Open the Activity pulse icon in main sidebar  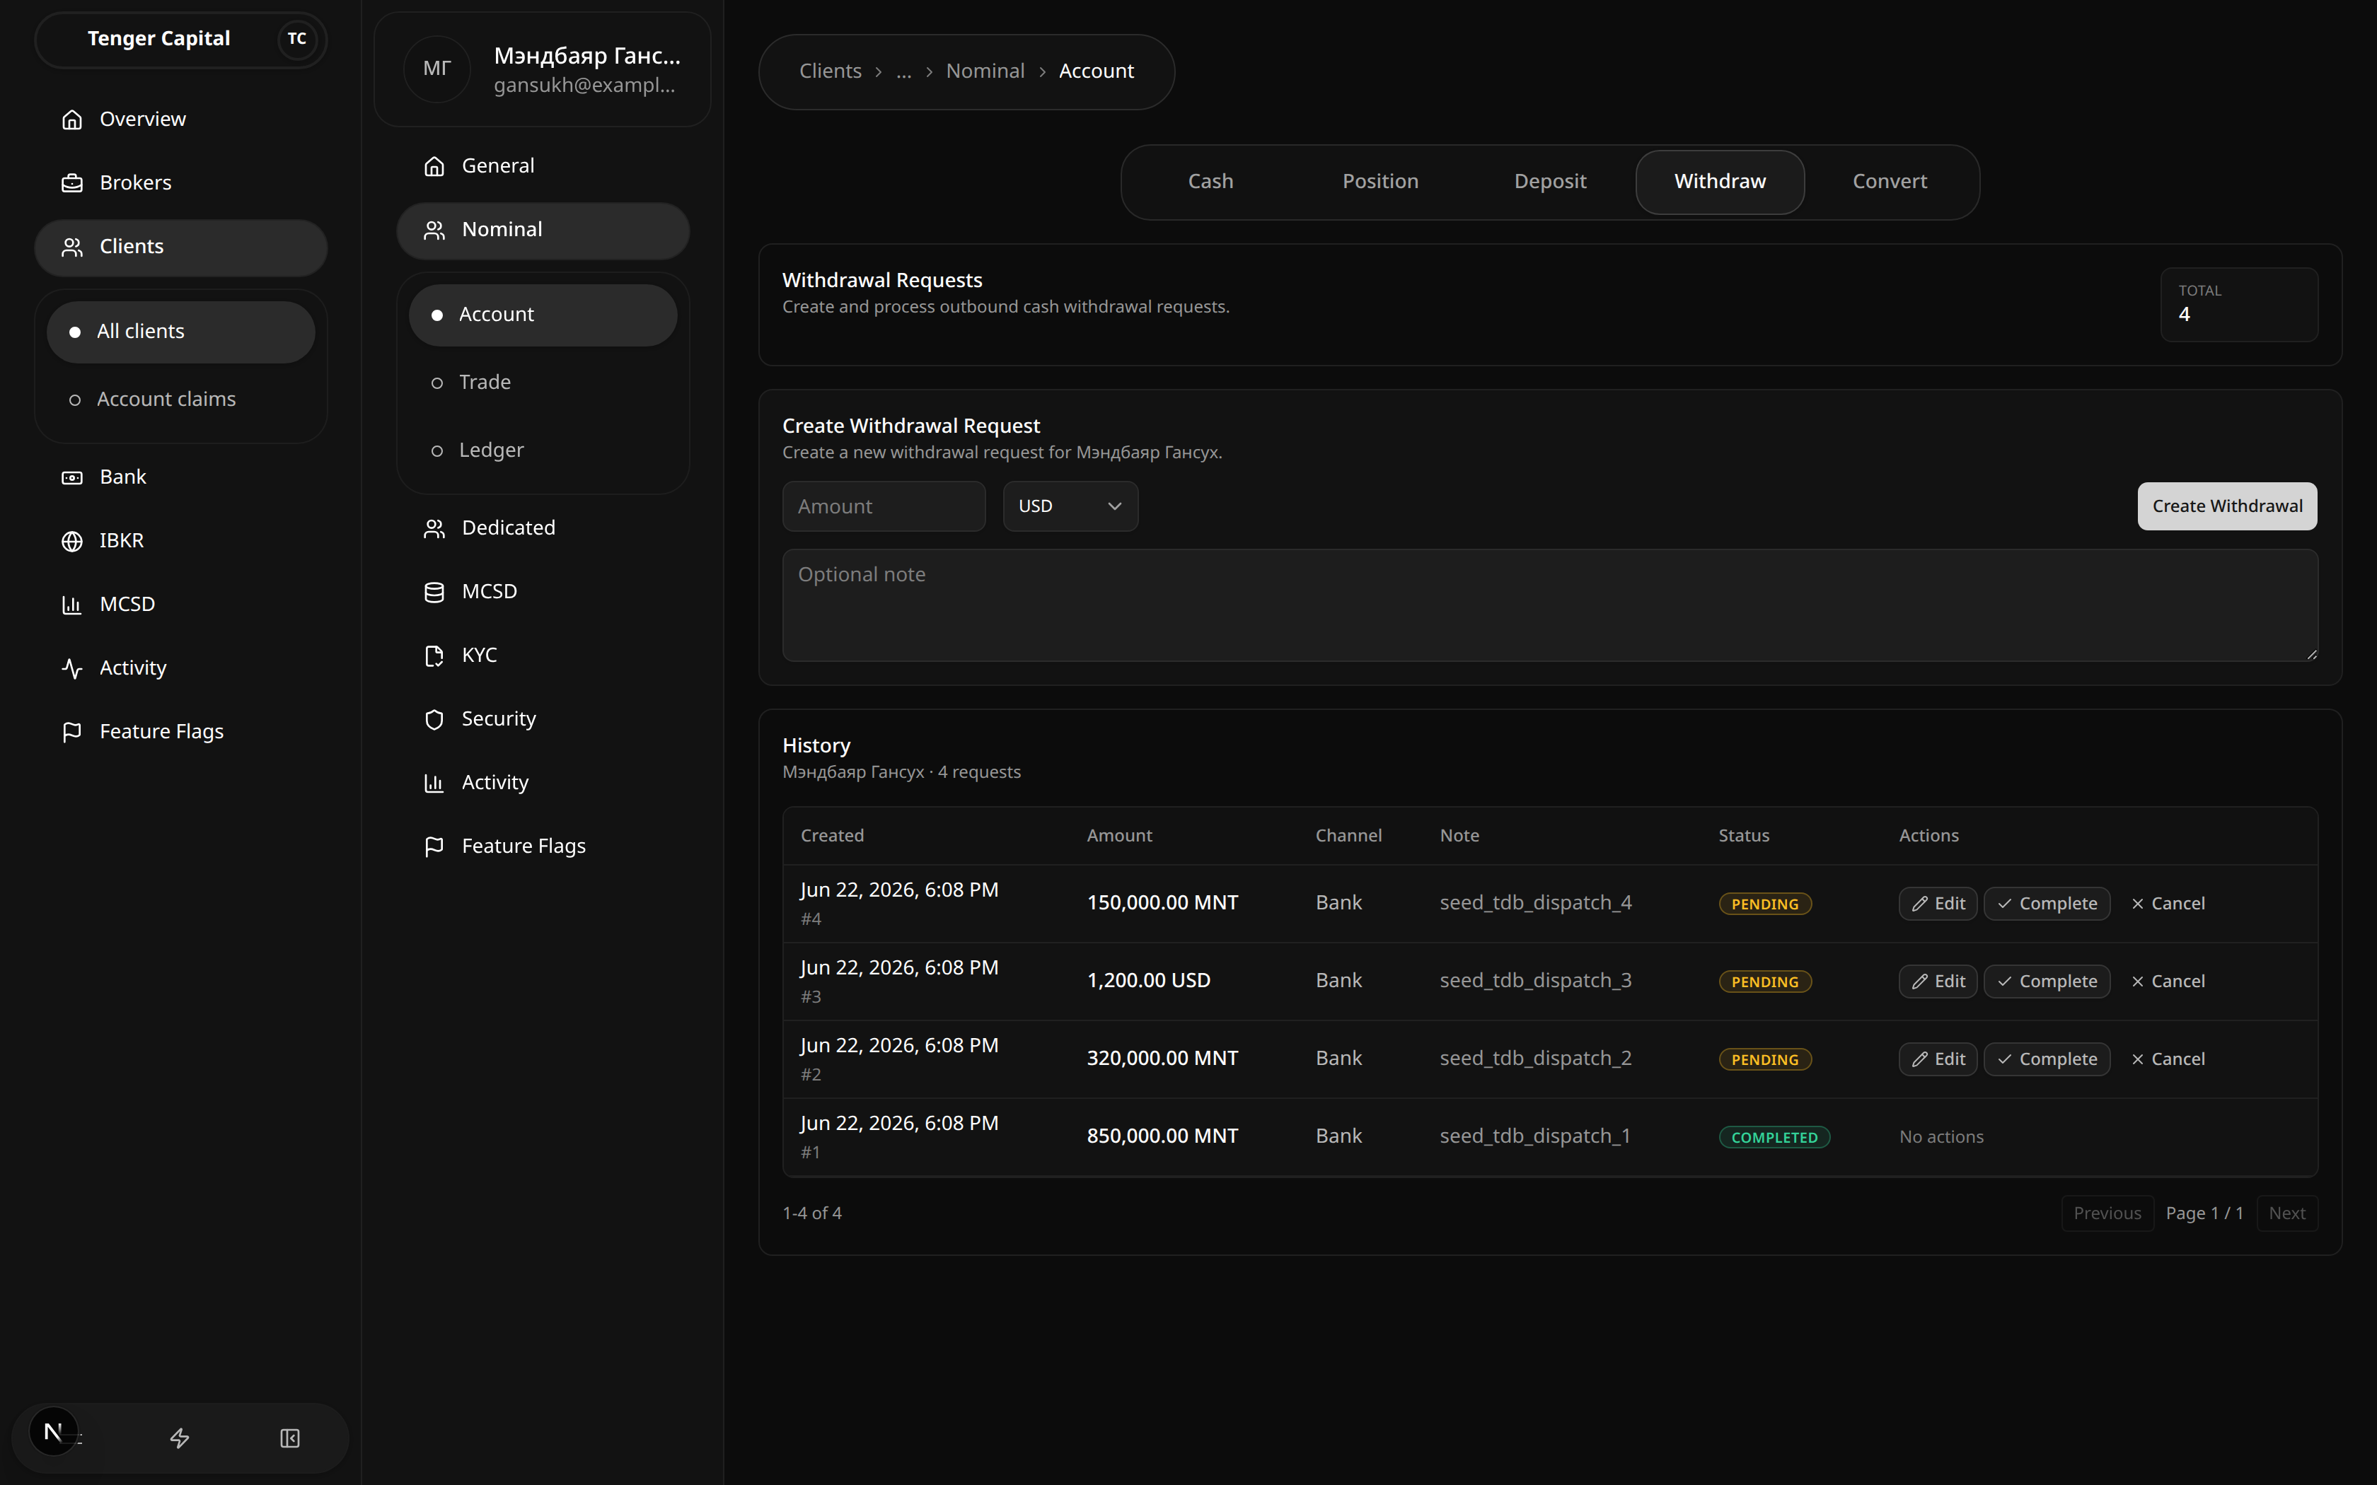tap(71, 669)
